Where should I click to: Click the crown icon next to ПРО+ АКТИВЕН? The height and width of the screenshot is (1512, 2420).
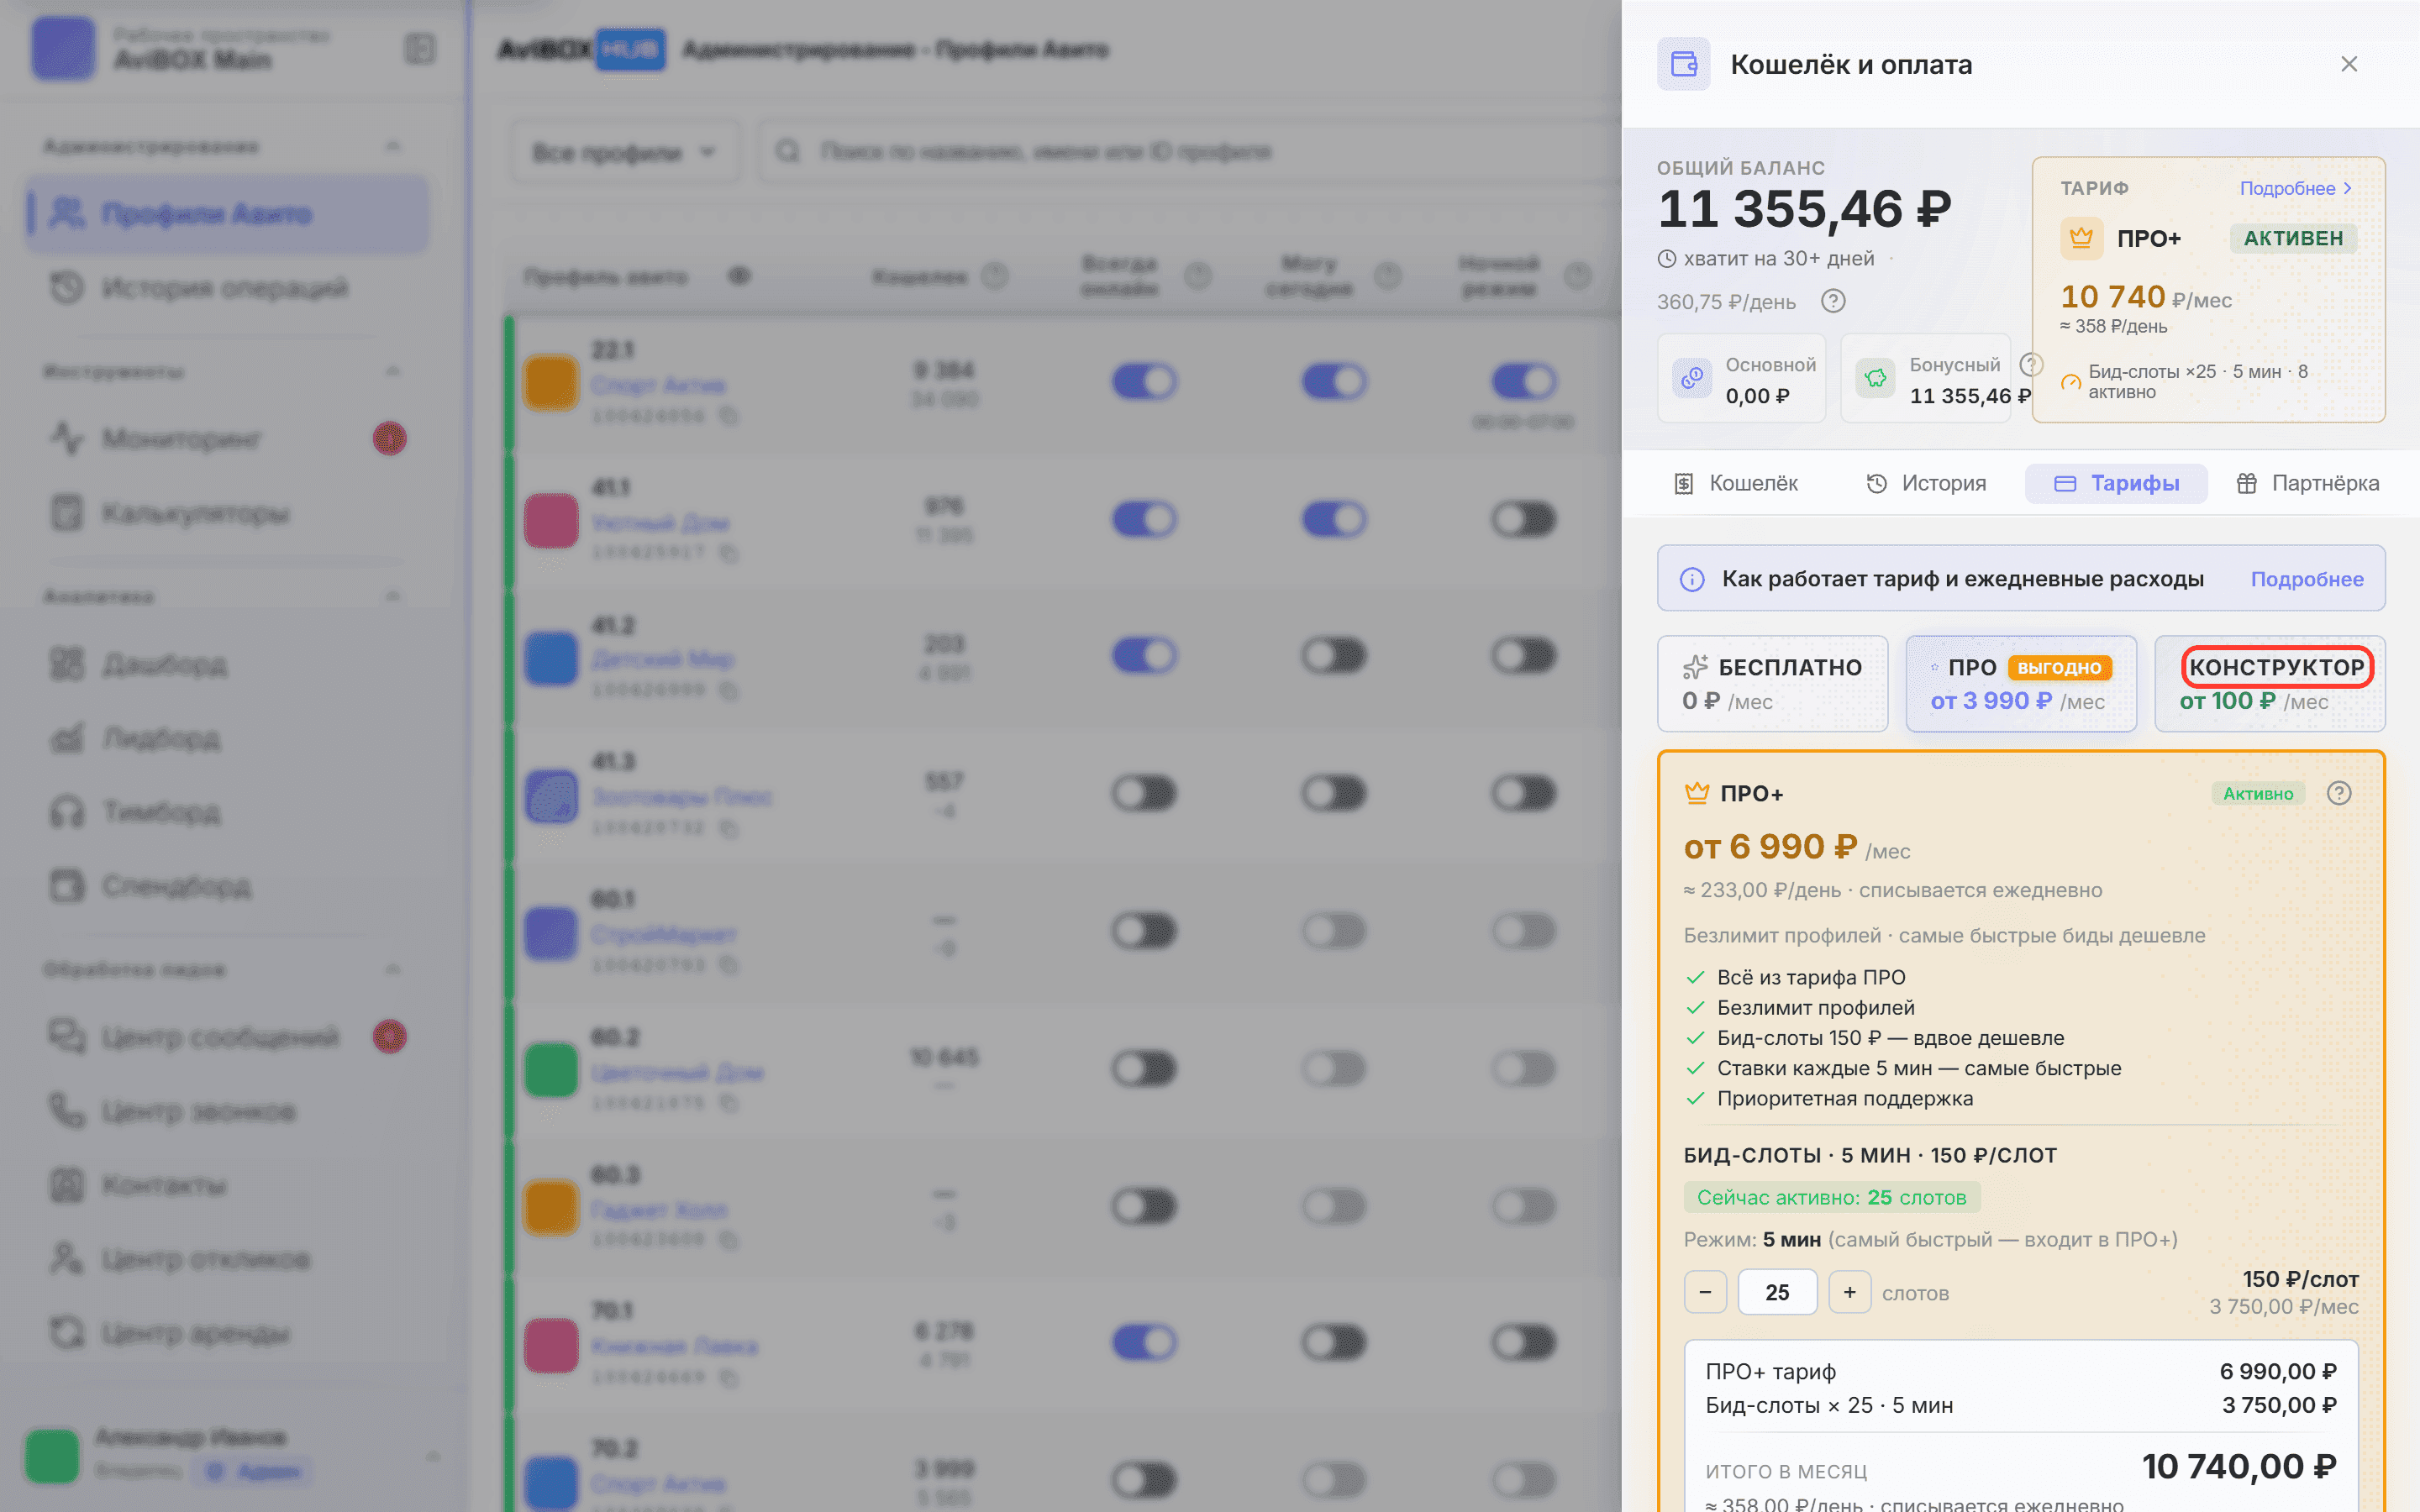2081,239
